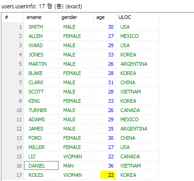Screen dimensions: 194x181
Task: Select the ULOC column header
Action: click(137, 17)
